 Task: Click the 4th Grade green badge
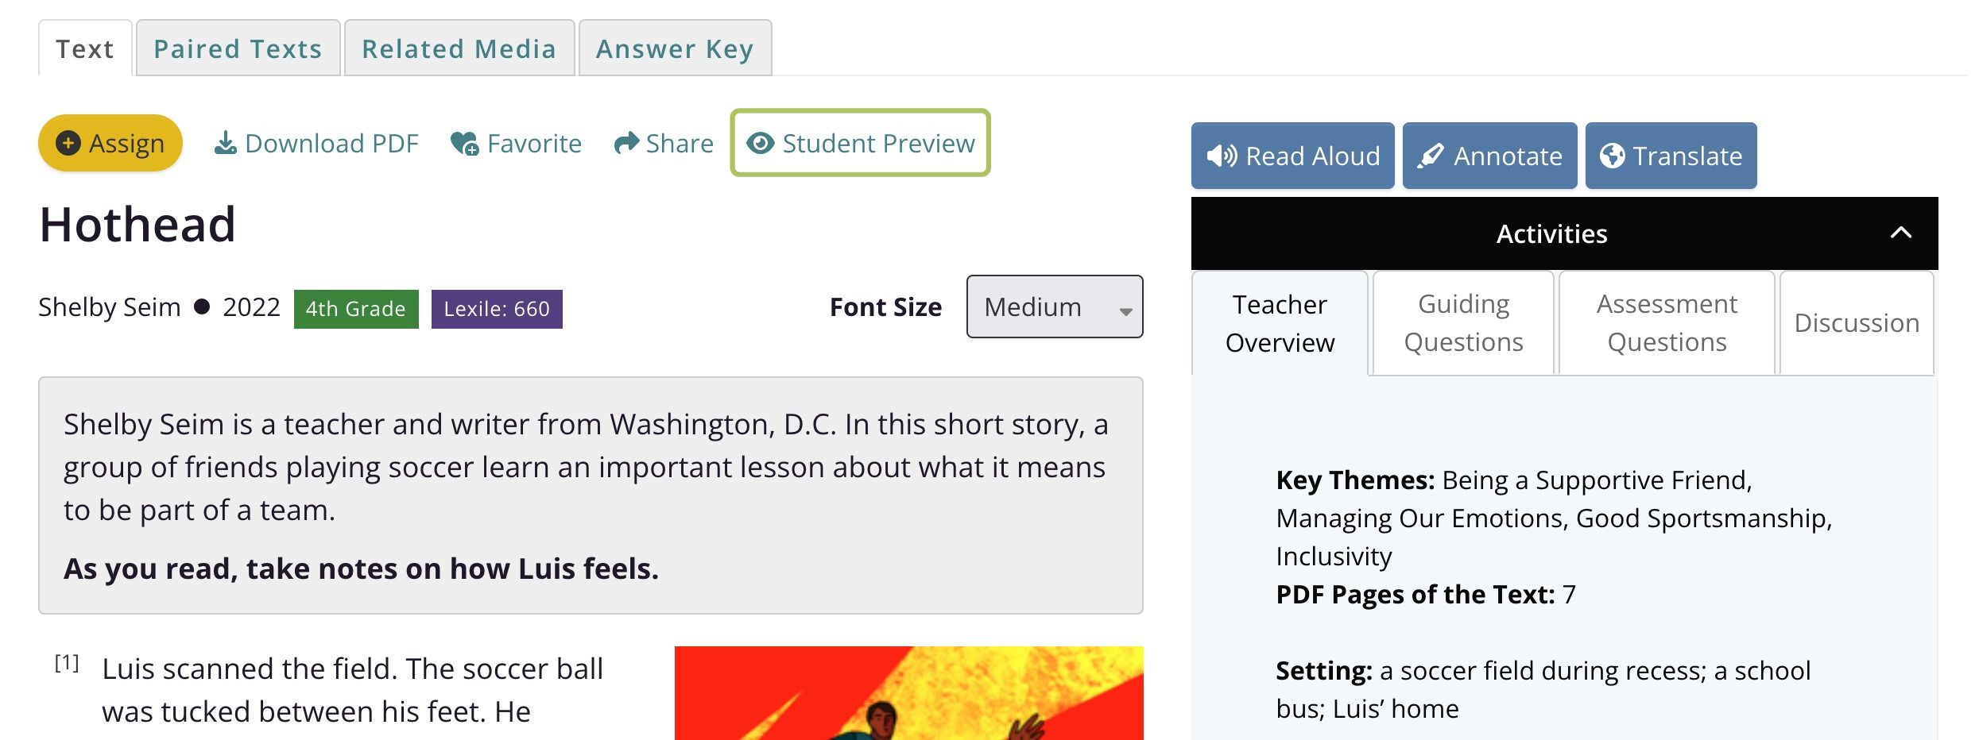(x=356, y=309)
